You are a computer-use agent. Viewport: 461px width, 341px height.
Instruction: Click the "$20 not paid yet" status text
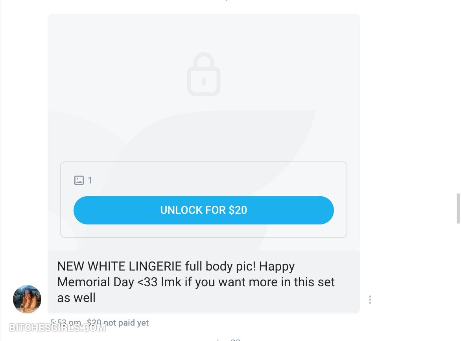(x=118, y=323)
